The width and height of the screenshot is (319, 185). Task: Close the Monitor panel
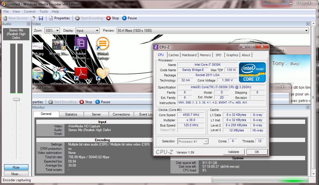[x=308, y=107]
